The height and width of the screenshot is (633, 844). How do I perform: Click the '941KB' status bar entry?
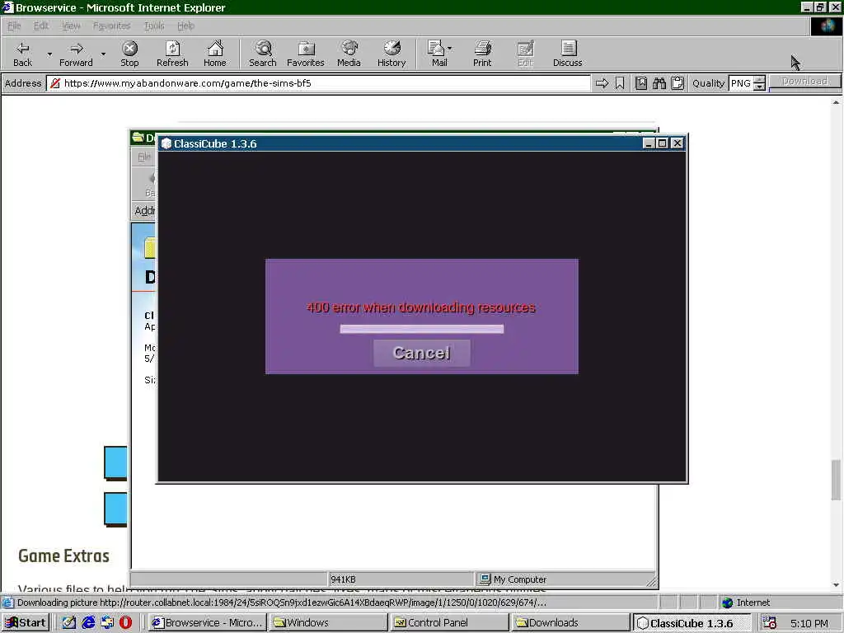[343, 579]
